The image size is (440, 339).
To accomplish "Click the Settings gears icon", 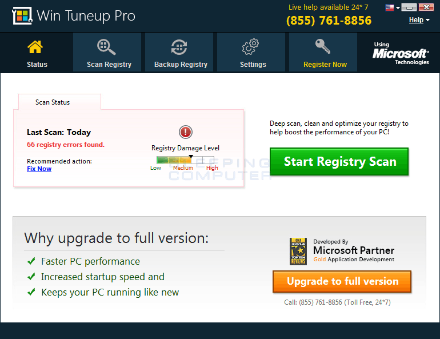I will click(x=250, y=46).
